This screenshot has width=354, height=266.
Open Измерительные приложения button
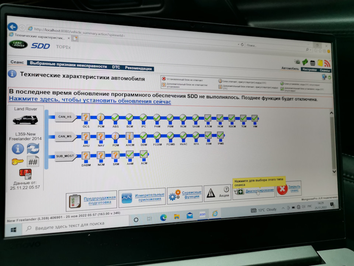pos(142,197)
